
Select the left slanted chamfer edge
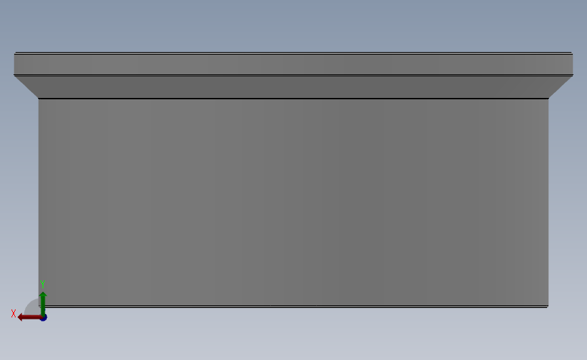click(x=26, y=87)
